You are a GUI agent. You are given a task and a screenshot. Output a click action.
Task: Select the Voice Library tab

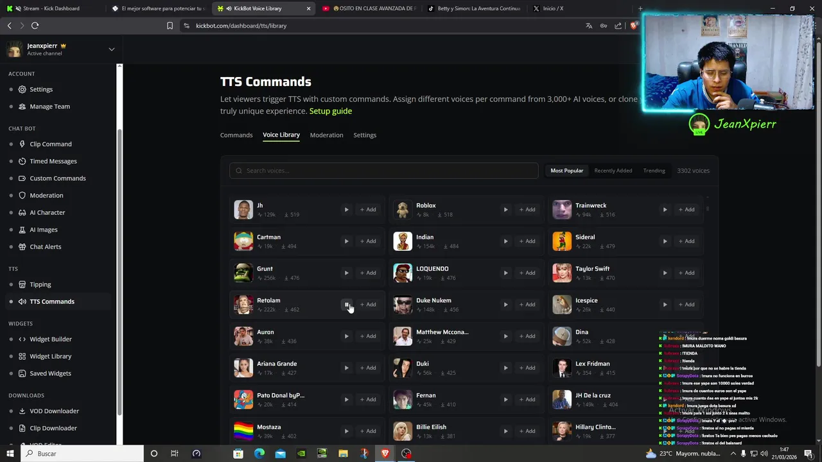pyautogui.click(x=281, y=135)
